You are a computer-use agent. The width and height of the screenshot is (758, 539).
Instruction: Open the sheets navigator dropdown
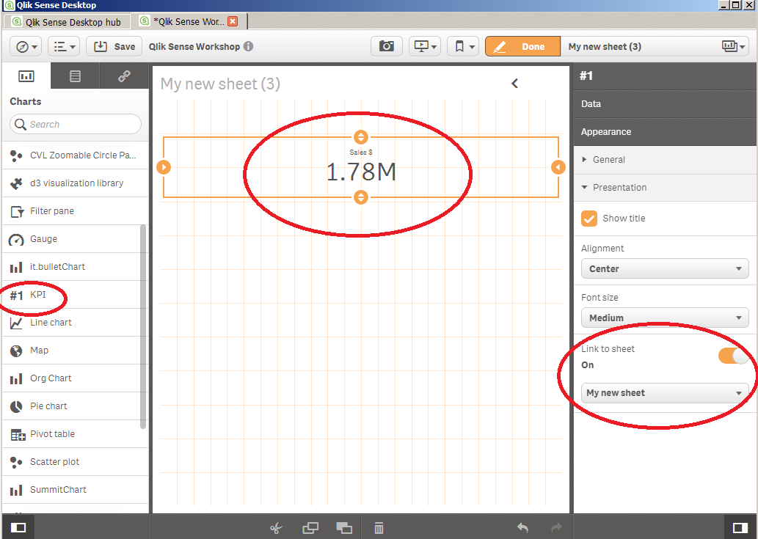pyautogui.click(x=734, y=46)
